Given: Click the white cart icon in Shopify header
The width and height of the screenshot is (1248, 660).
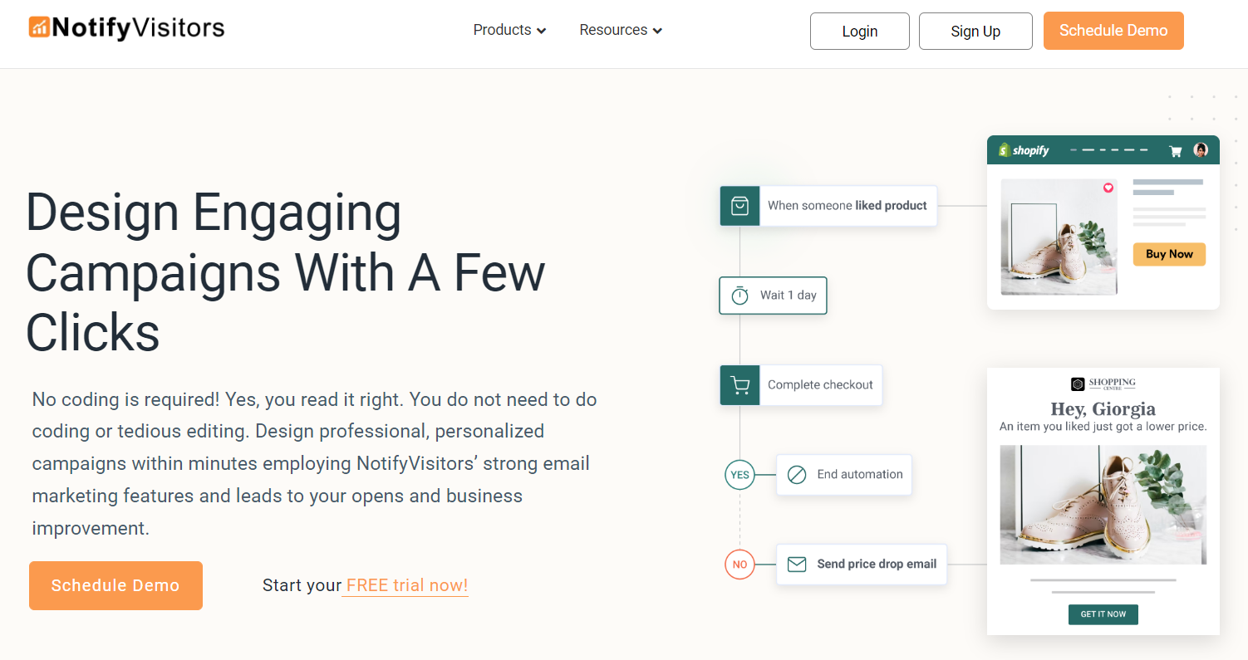Looking at the screenshot, I should (1175, 151).
